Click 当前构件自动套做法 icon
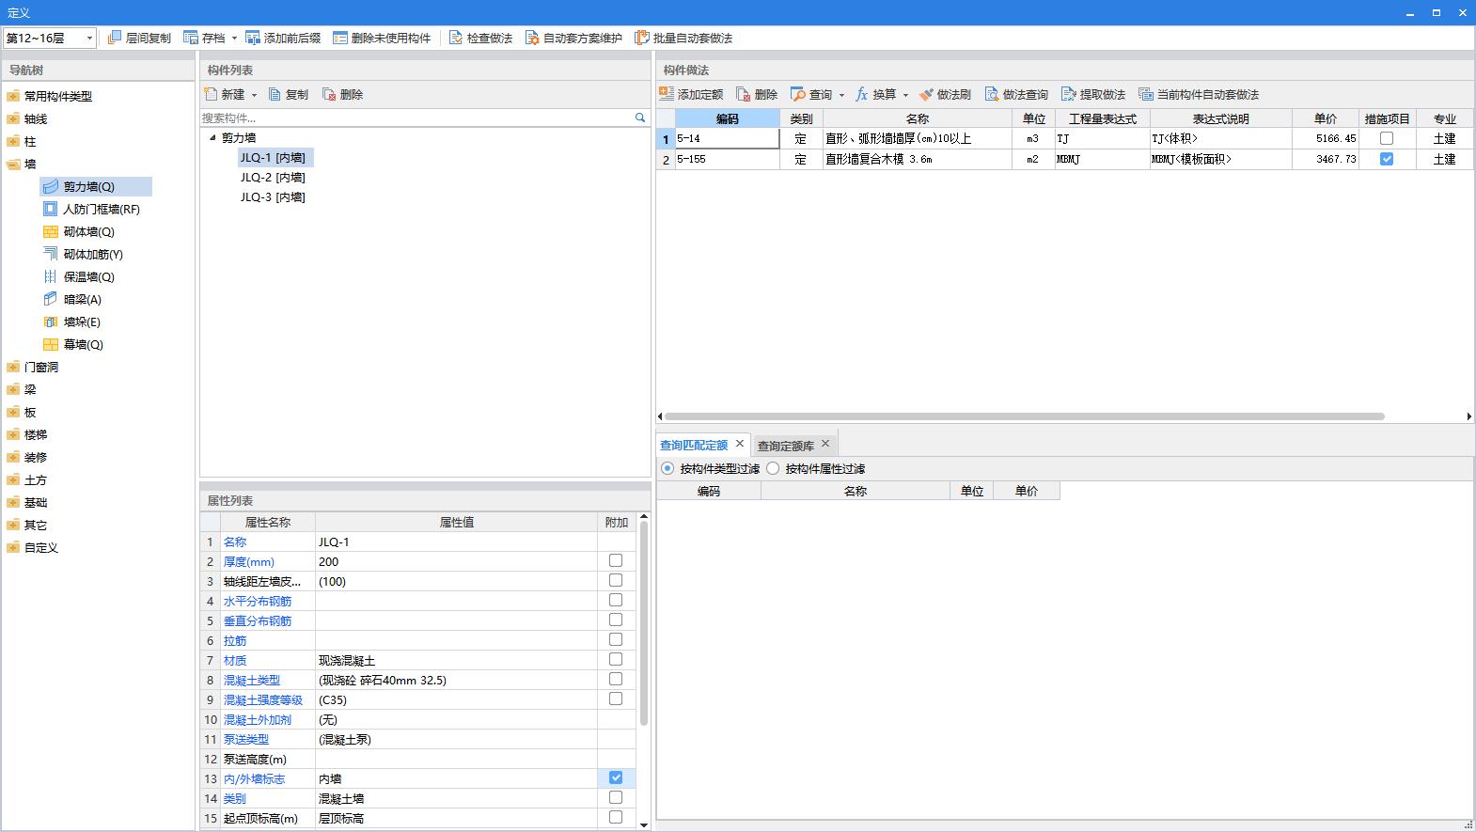1476x832 pixels. point(1146,94)
